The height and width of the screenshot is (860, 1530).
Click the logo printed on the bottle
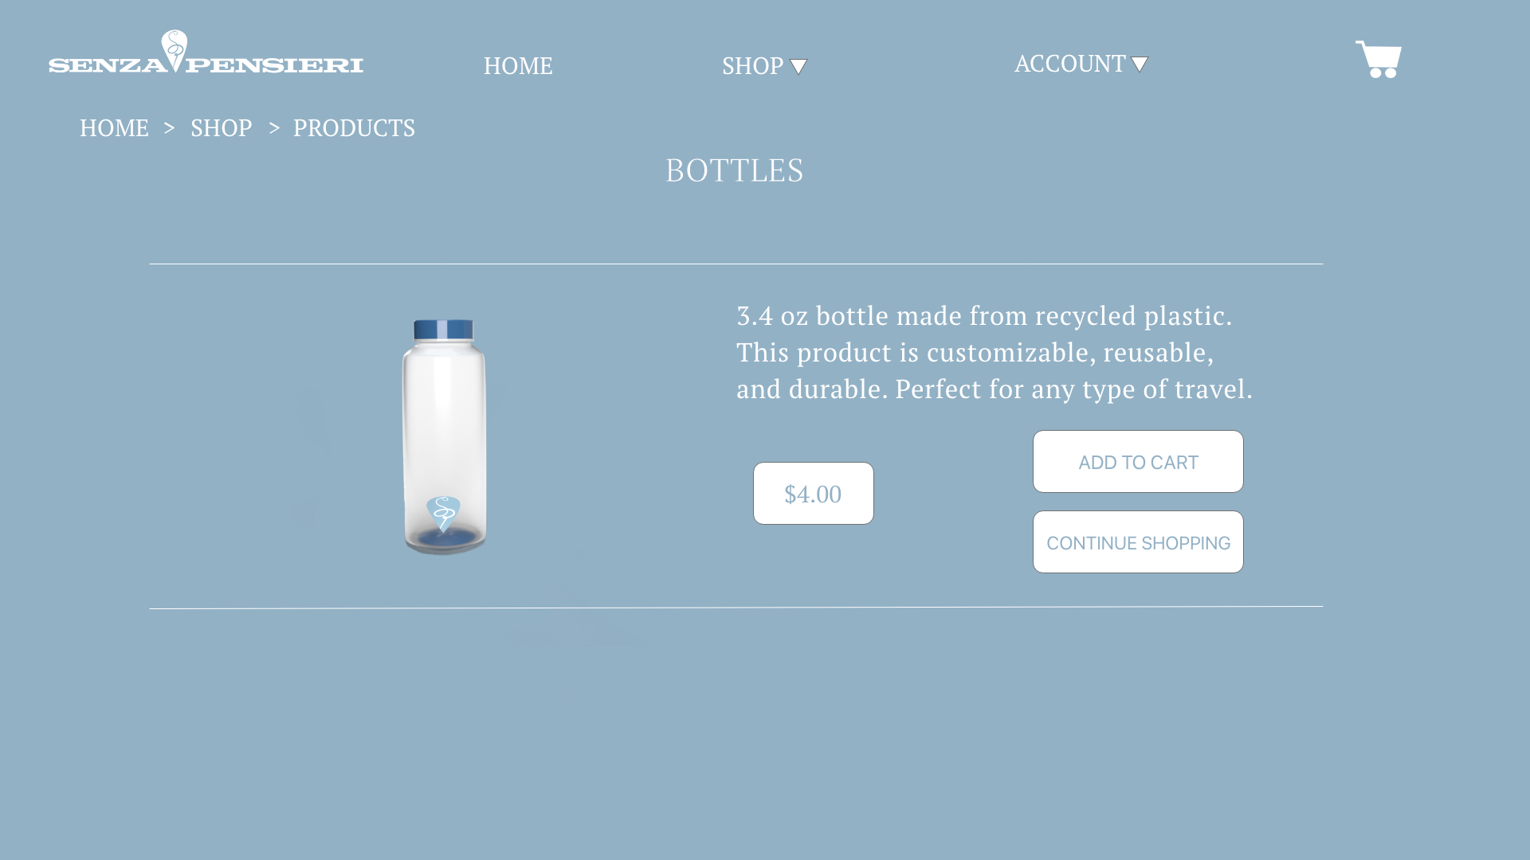(443, 514)
